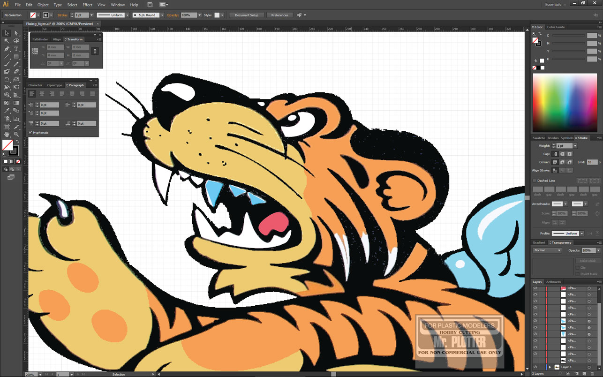Click the Document Setup button
The width and height of the screenshot is (603, 377).
(247, 15)
